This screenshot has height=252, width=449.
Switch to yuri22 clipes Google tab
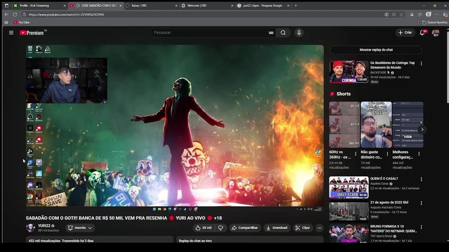pos(263,6)
